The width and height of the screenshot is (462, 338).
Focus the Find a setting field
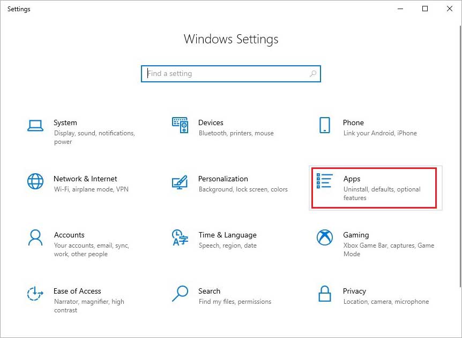point(230,73)
